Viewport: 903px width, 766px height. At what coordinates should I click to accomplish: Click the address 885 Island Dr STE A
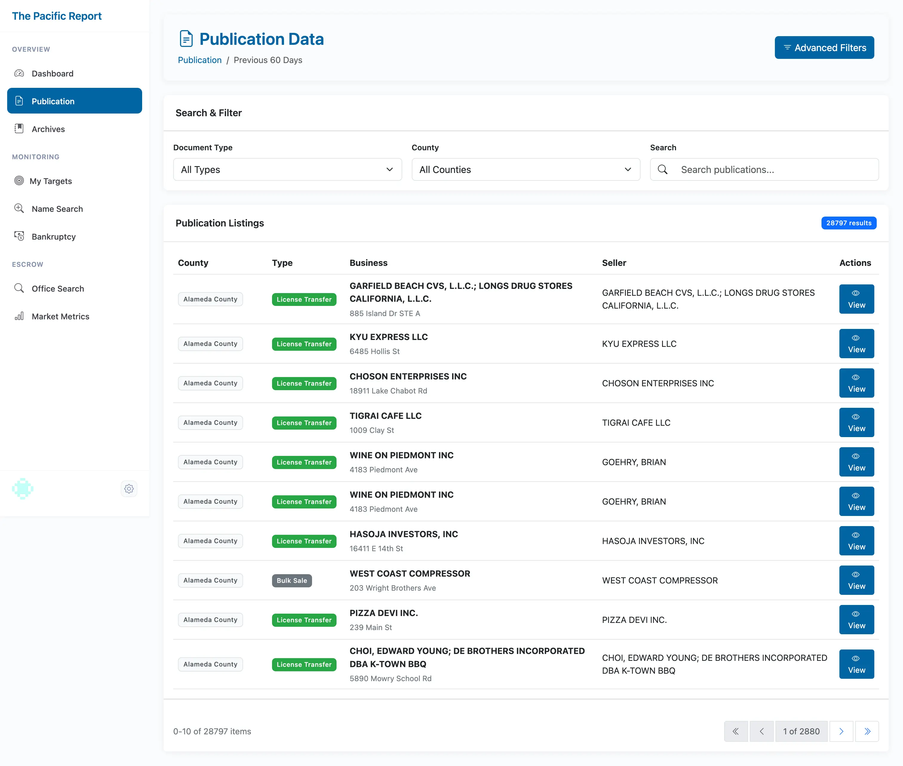(385, 313)
